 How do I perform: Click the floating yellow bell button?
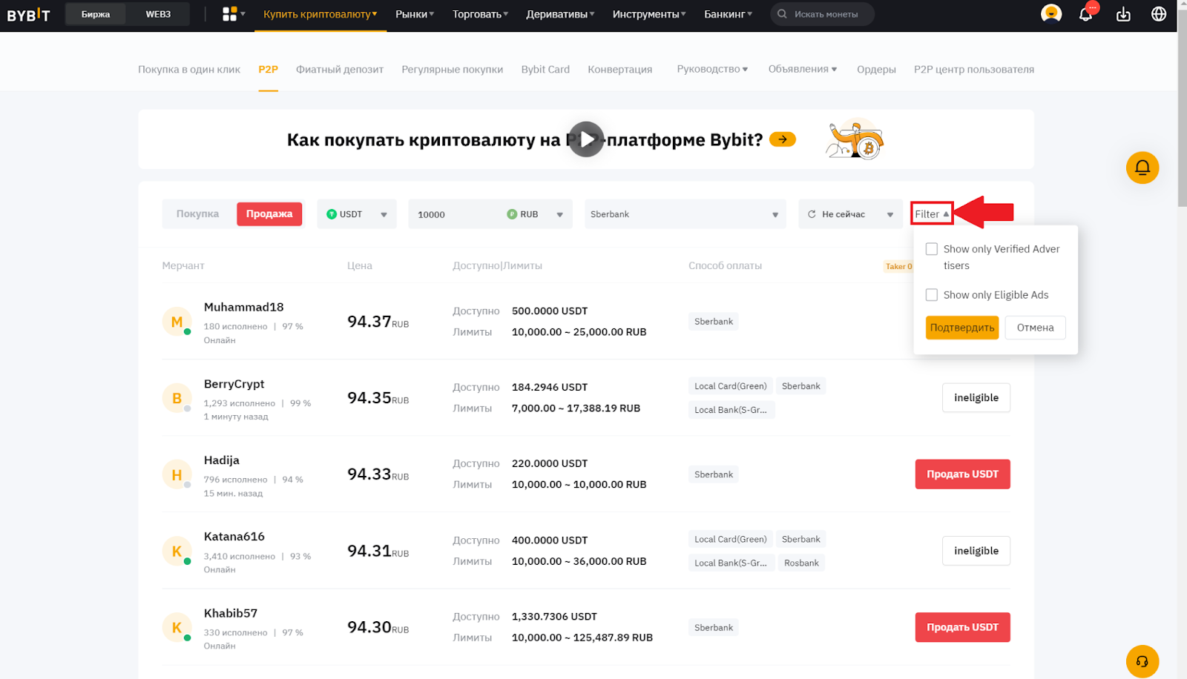(x=1142, y=168)
